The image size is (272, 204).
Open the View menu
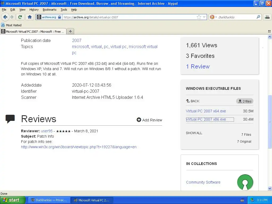pos(22,10)
